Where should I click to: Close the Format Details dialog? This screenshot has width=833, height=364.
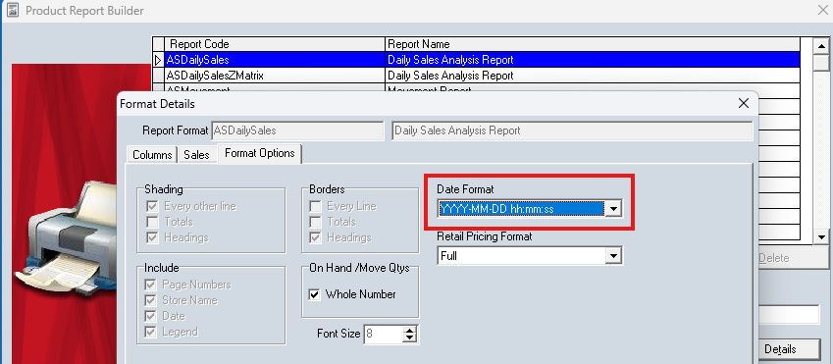pos(744,104)
